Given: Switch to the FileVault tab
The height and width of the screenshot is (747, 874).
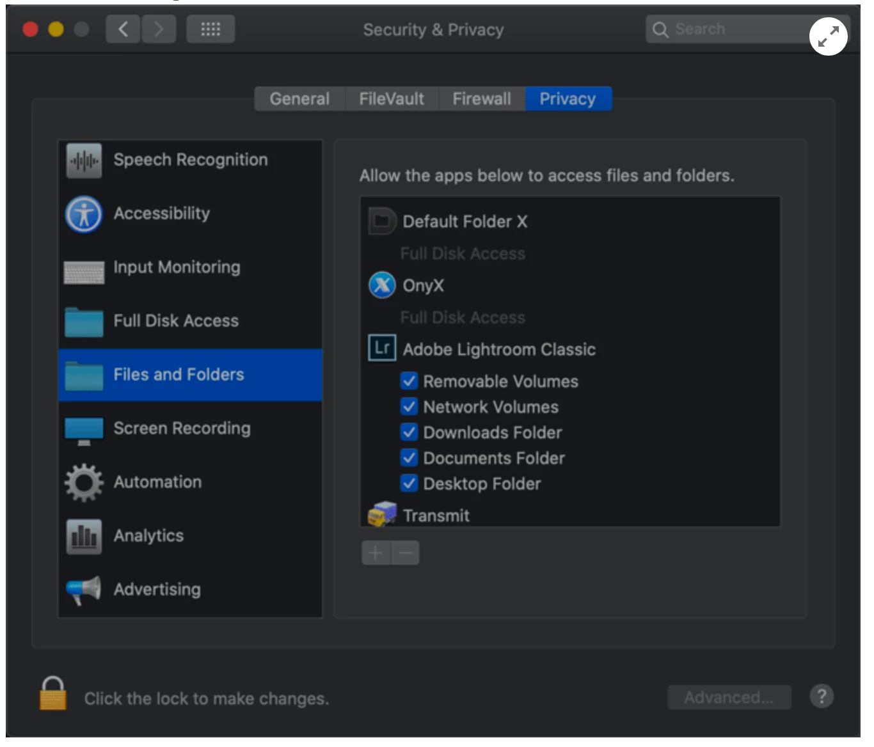Looking at the screenshot, I should coord(392,98).
